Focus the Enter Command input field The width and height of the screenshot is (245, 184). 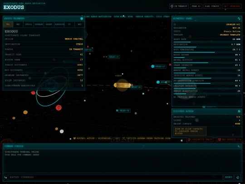pyautogui.click(x=115, y=177)
